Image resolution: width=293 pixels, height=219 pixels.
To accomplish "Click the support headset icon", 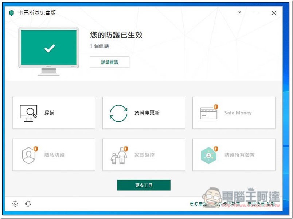I will (x=28, y=204).
